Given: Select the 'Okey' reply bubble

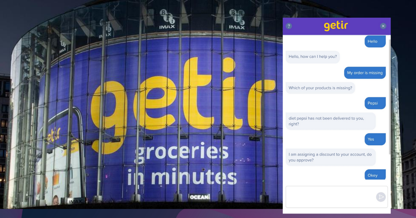Looking at the screenshot, I should coord(375,175).
